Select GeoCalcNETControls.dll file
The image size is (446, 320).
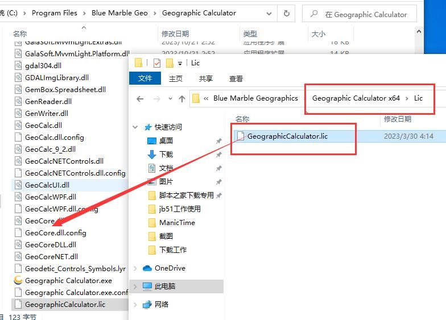click(x=64, y=161)
